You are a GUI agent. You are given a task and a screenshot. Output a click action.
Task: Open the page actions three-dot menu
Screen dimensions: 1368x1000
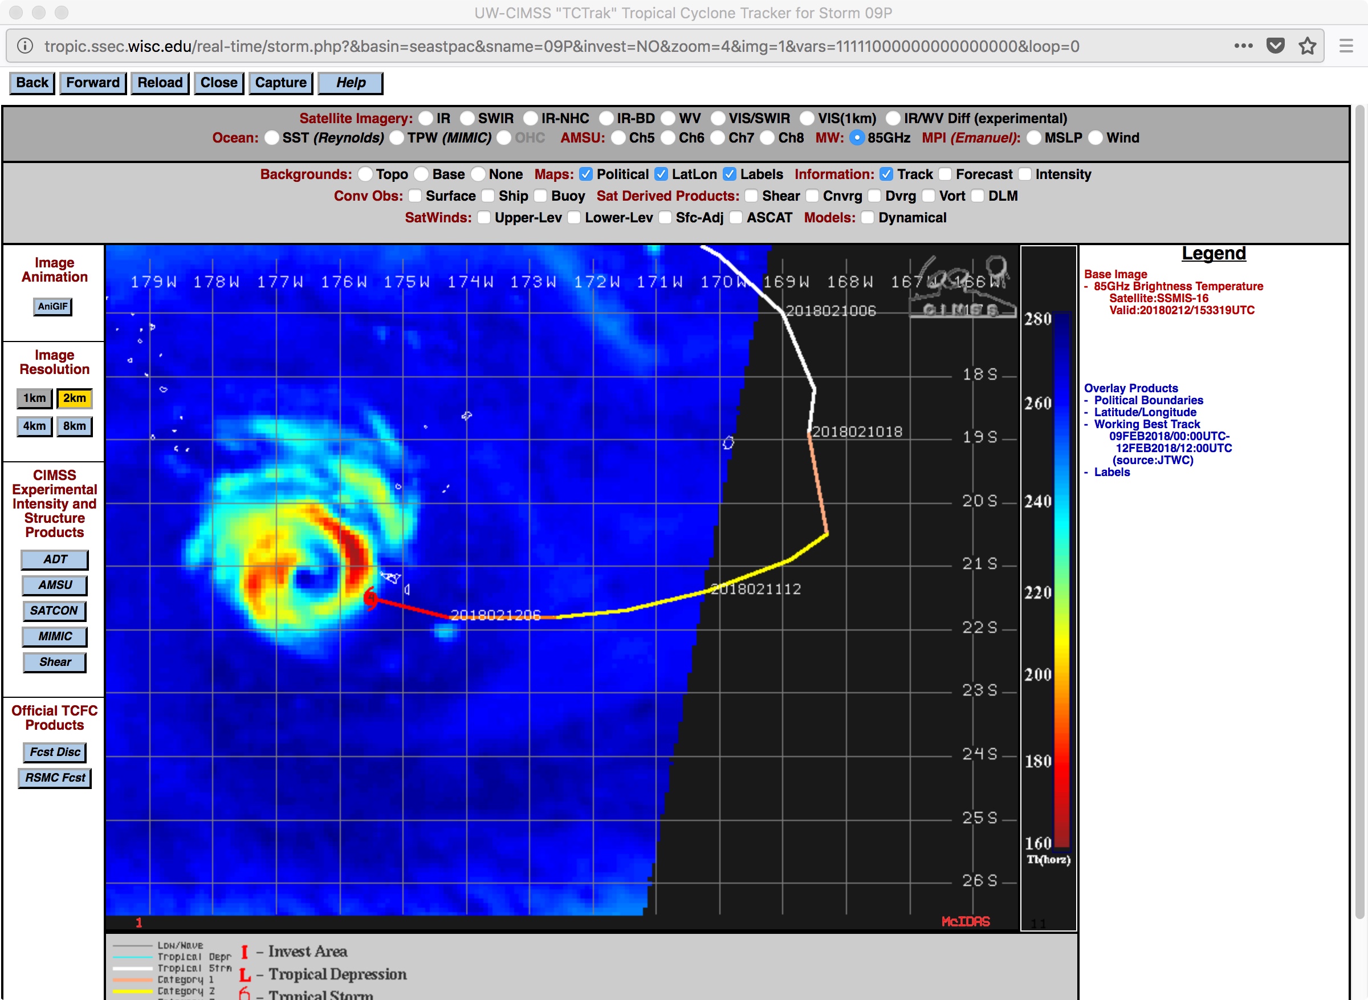(x=1243, y=46)
